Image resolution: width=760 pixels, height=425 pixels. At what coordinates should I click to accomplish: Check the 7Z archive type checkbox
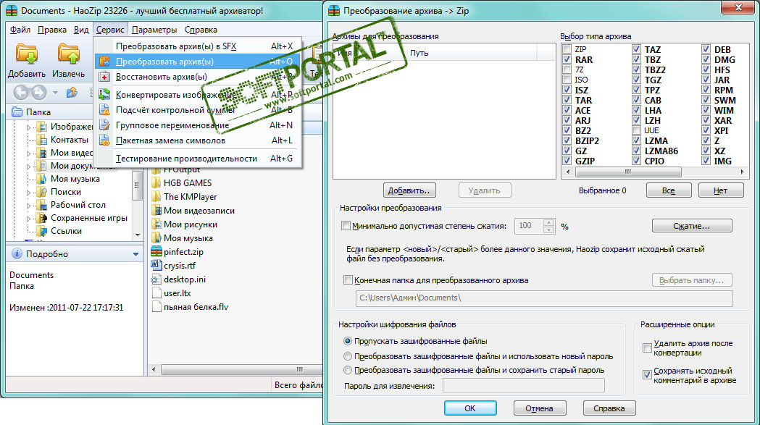[x=567, y=70]
